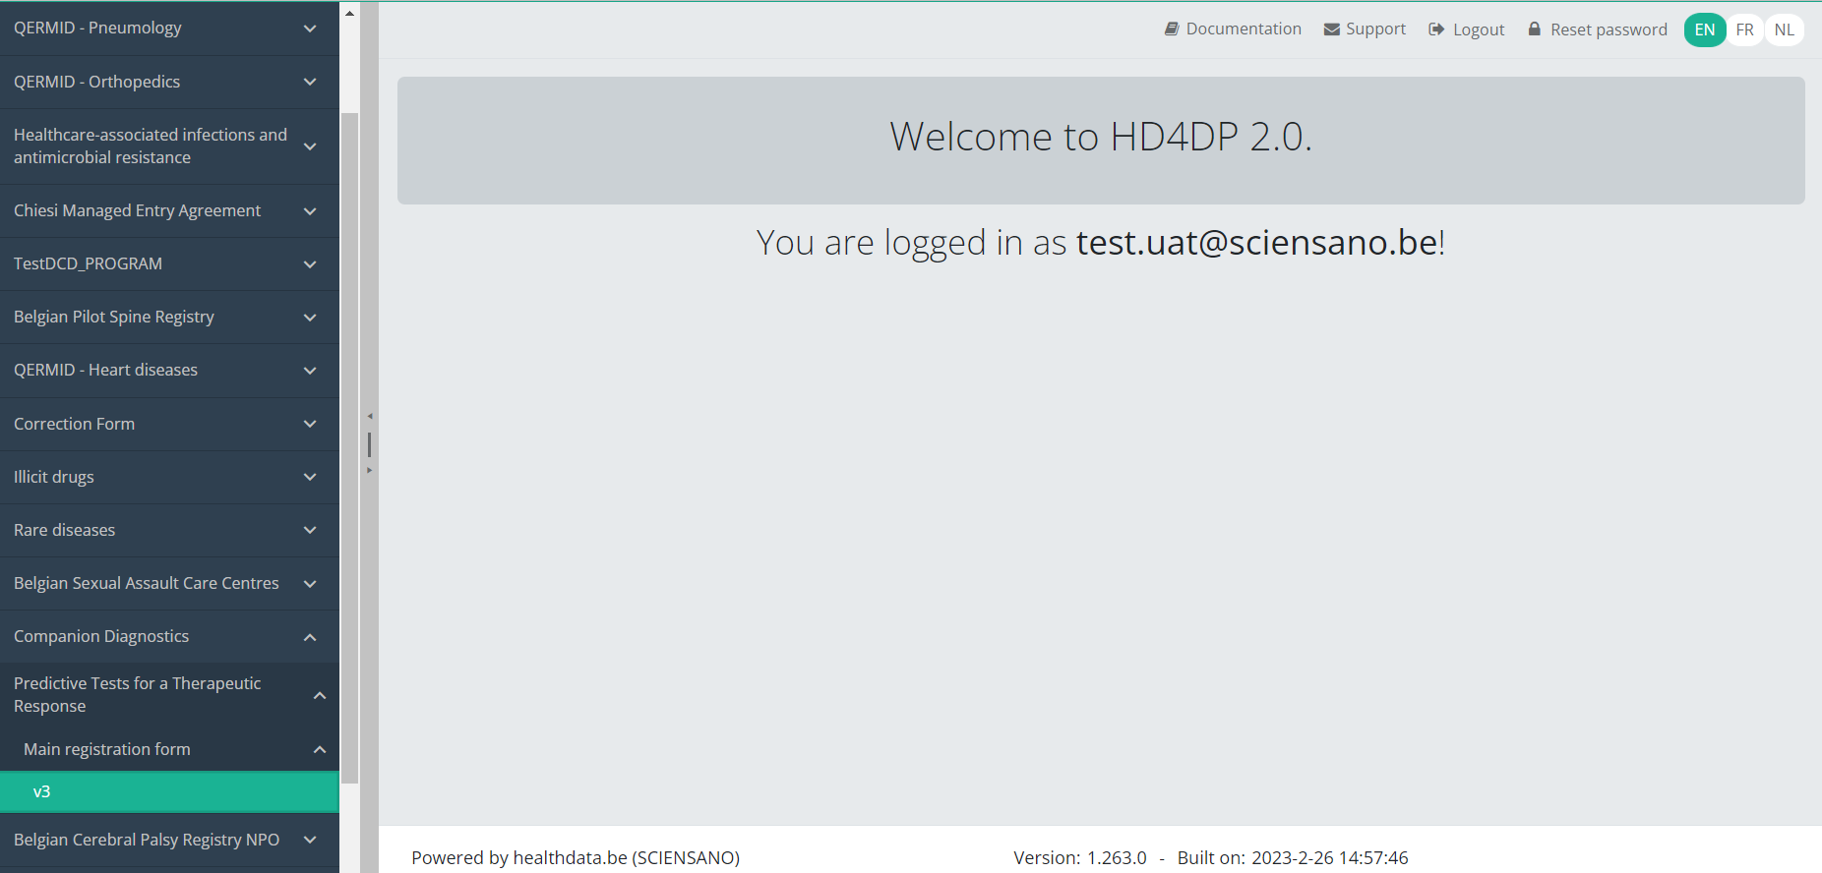Click the sidebar vertical scrollbar thumb
The height and width of the screenshot is (873, 1822).
(x=349, y=442)
